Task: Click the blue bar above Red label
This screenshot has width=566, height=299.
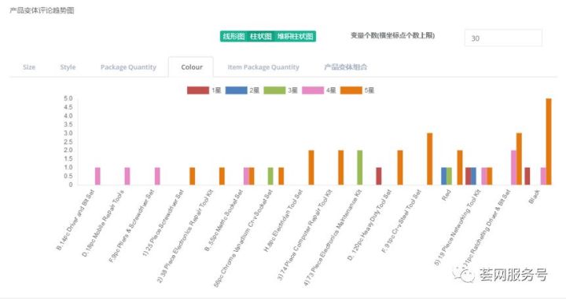Action: [x=443, y=176]
